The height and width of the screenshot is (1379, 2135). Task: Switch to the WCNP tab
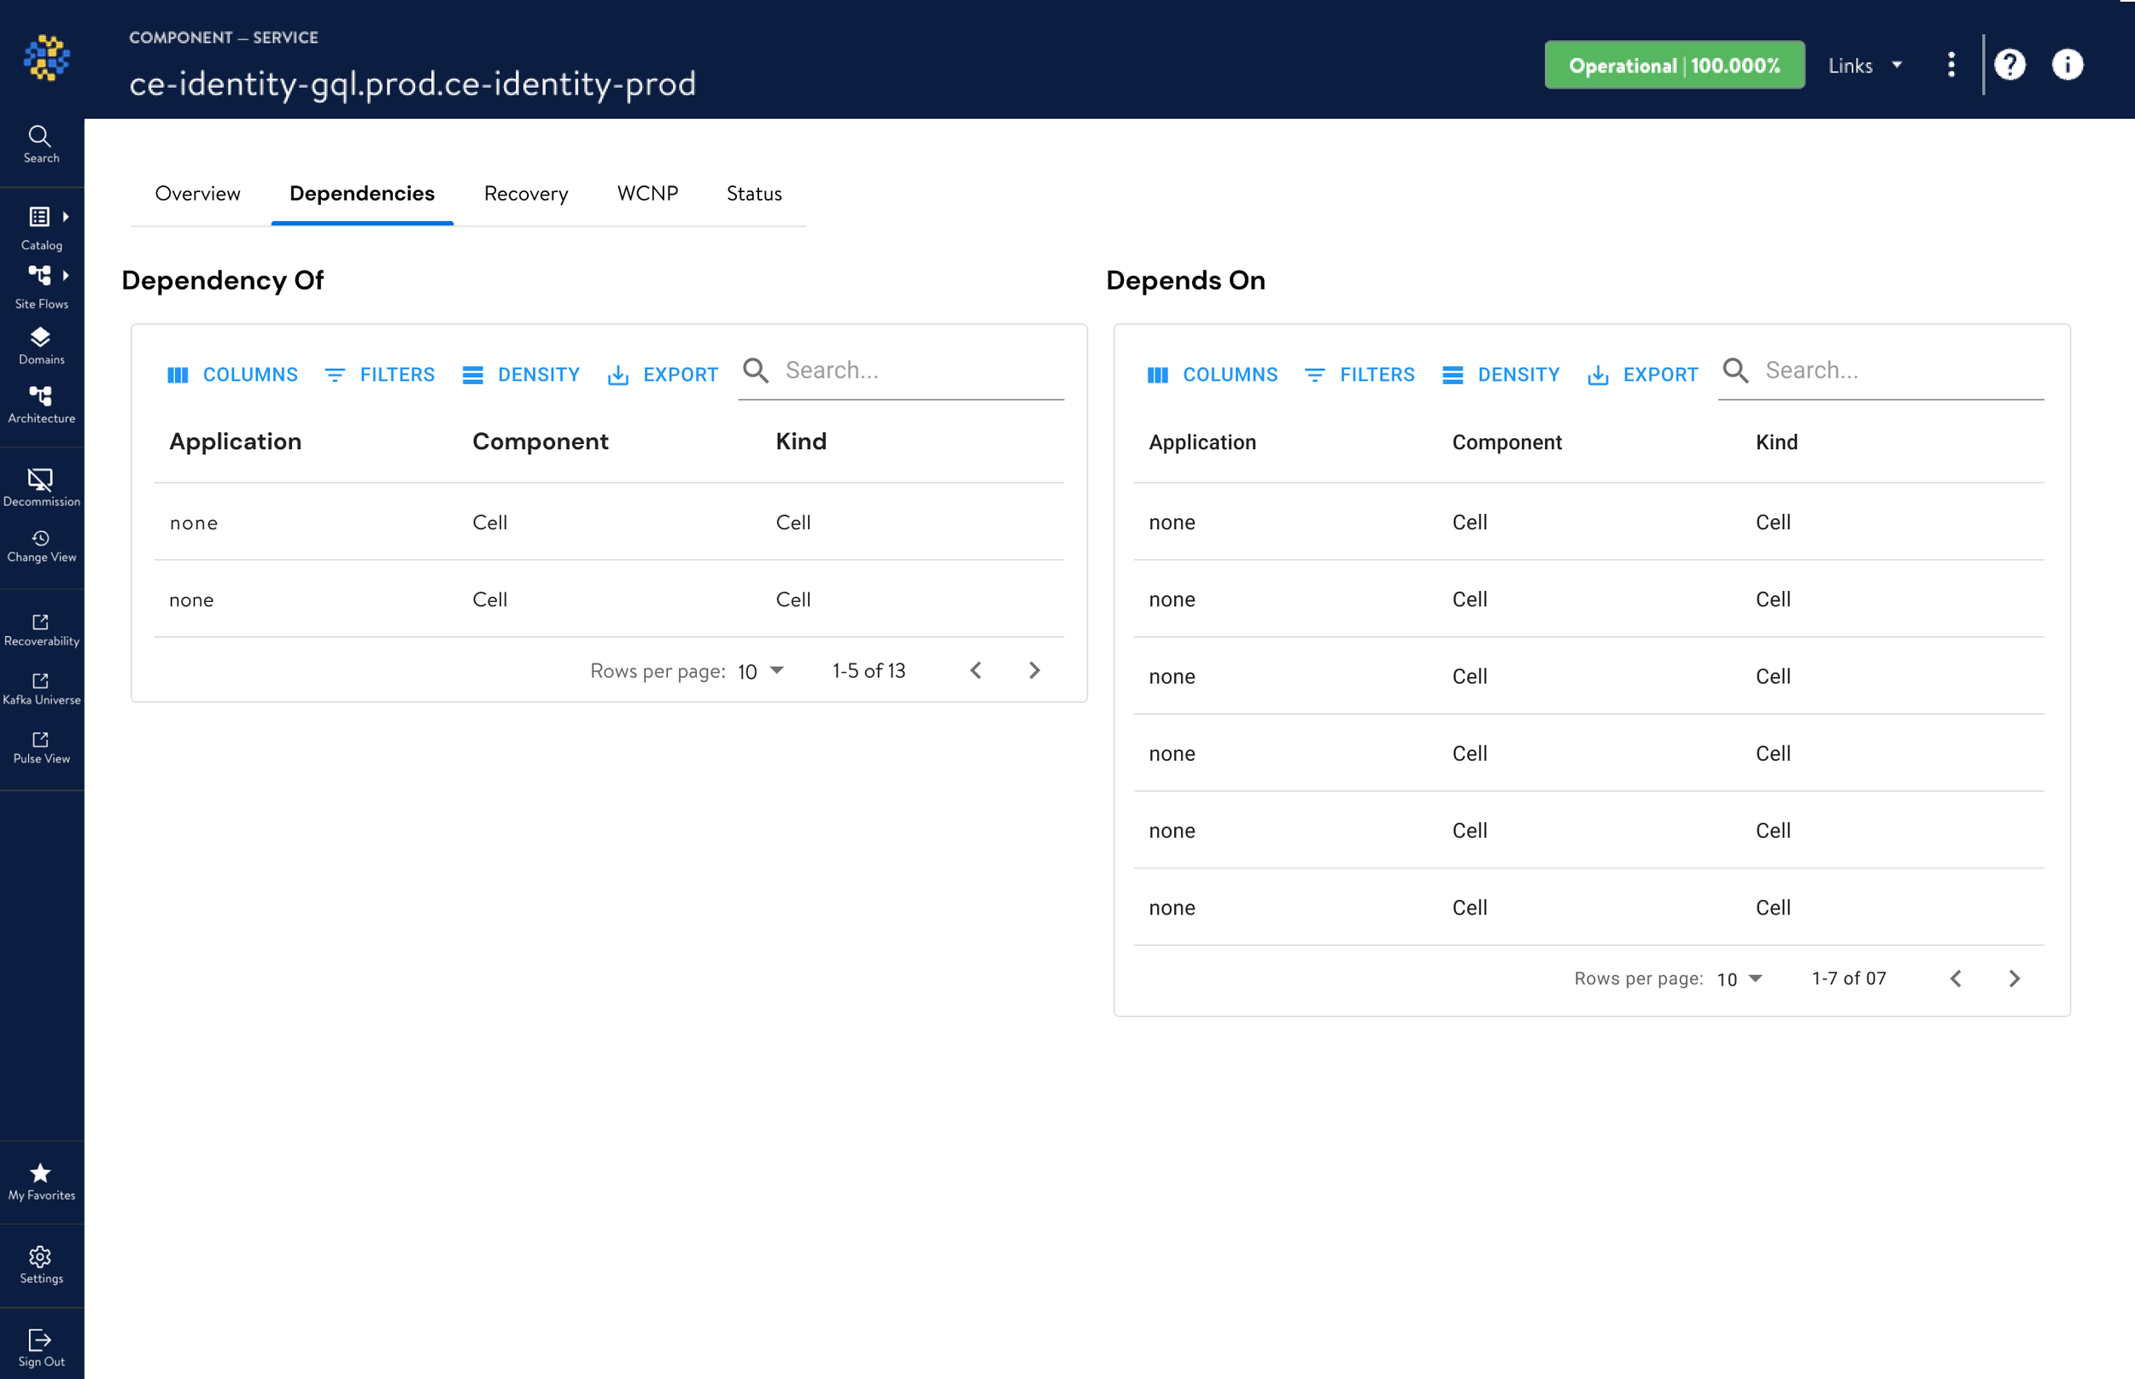646,194
